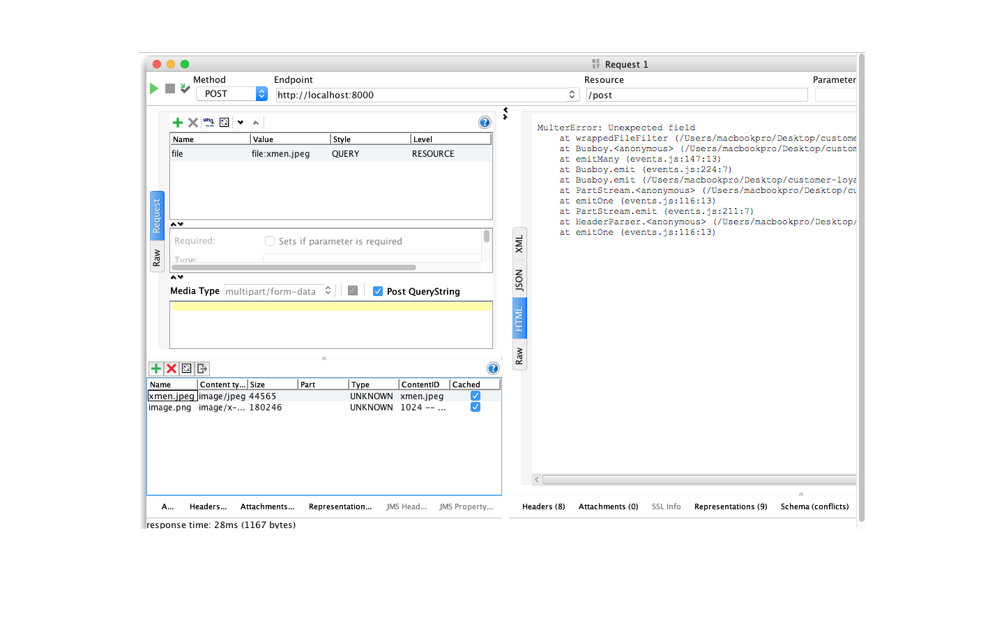The height and width of the screenshot is (627, 1004).
Task: Open the POST method dropdown
Action: pyautogui.click(x=261, y=93)
